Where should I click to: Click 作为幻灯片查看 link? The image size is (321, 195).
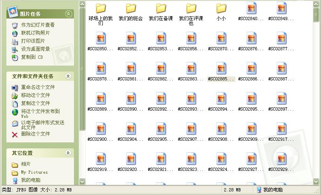pyautogui.click(x=38, y=25)
